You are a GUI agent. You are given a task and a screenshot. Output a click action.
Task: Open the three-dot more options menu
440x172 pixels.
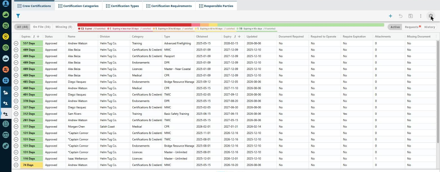point(421,16)
